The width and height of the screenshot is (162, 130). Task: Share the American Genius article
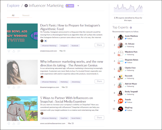[x=99, y=81]
